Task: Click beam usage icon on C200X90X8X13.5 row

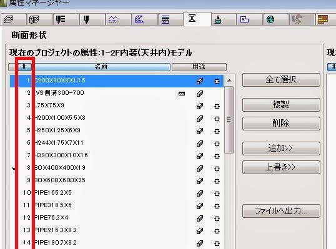Action: click(x=200, y=81)
